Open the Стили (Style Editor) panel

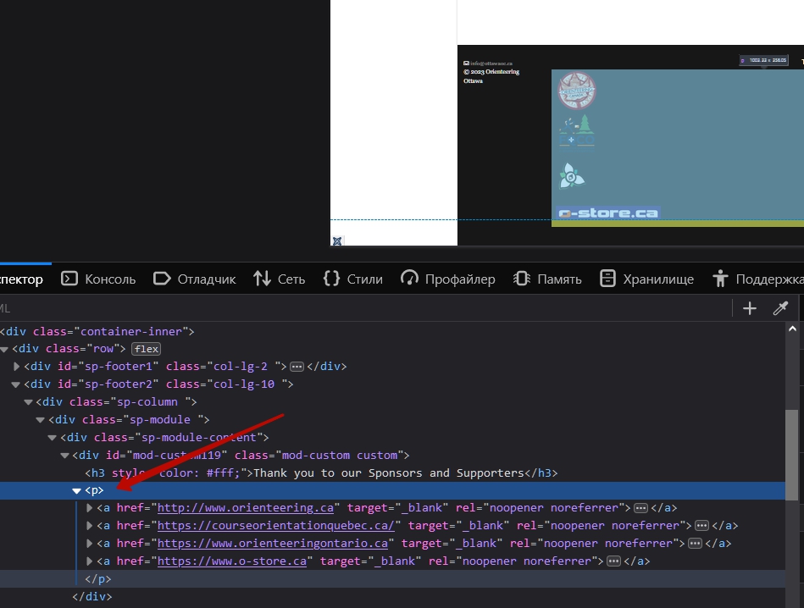tap(353, 279)
